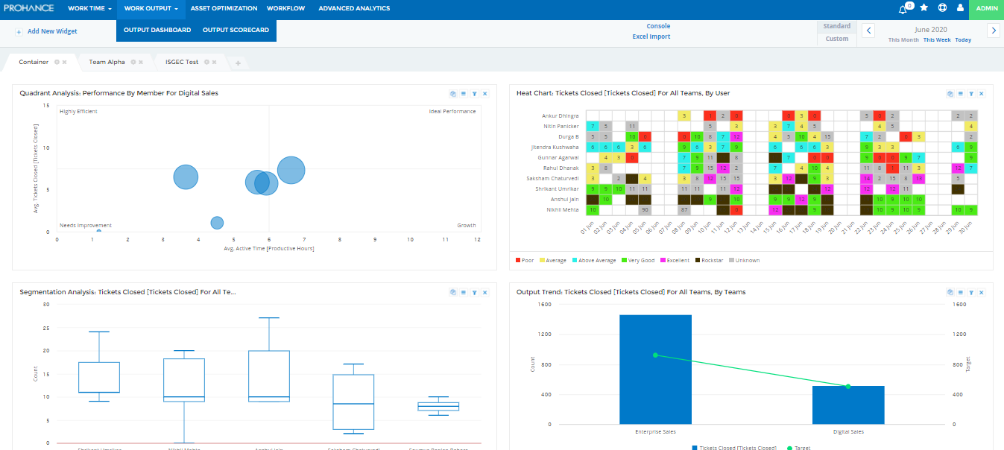The height and width of the screenshot is (450, 1004).
Task: Switch to the ISGEC Test tab
Action: 182,62
